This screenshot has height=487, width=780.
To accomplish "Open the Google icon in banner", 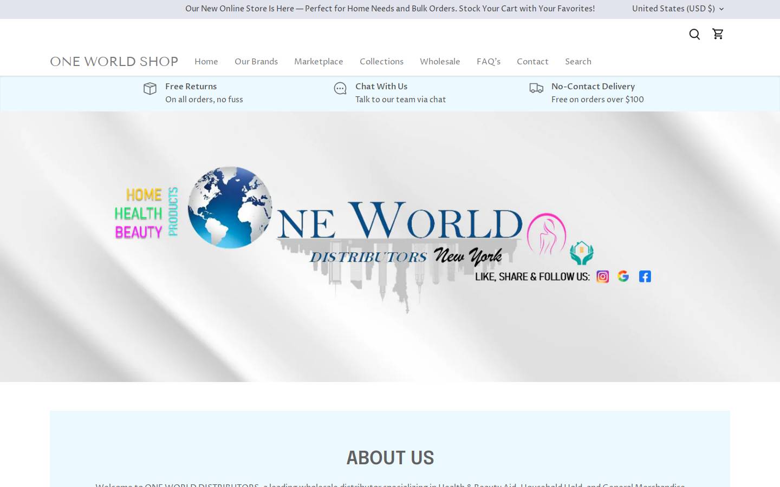I will pyautogui.click(x=623, y=277).
